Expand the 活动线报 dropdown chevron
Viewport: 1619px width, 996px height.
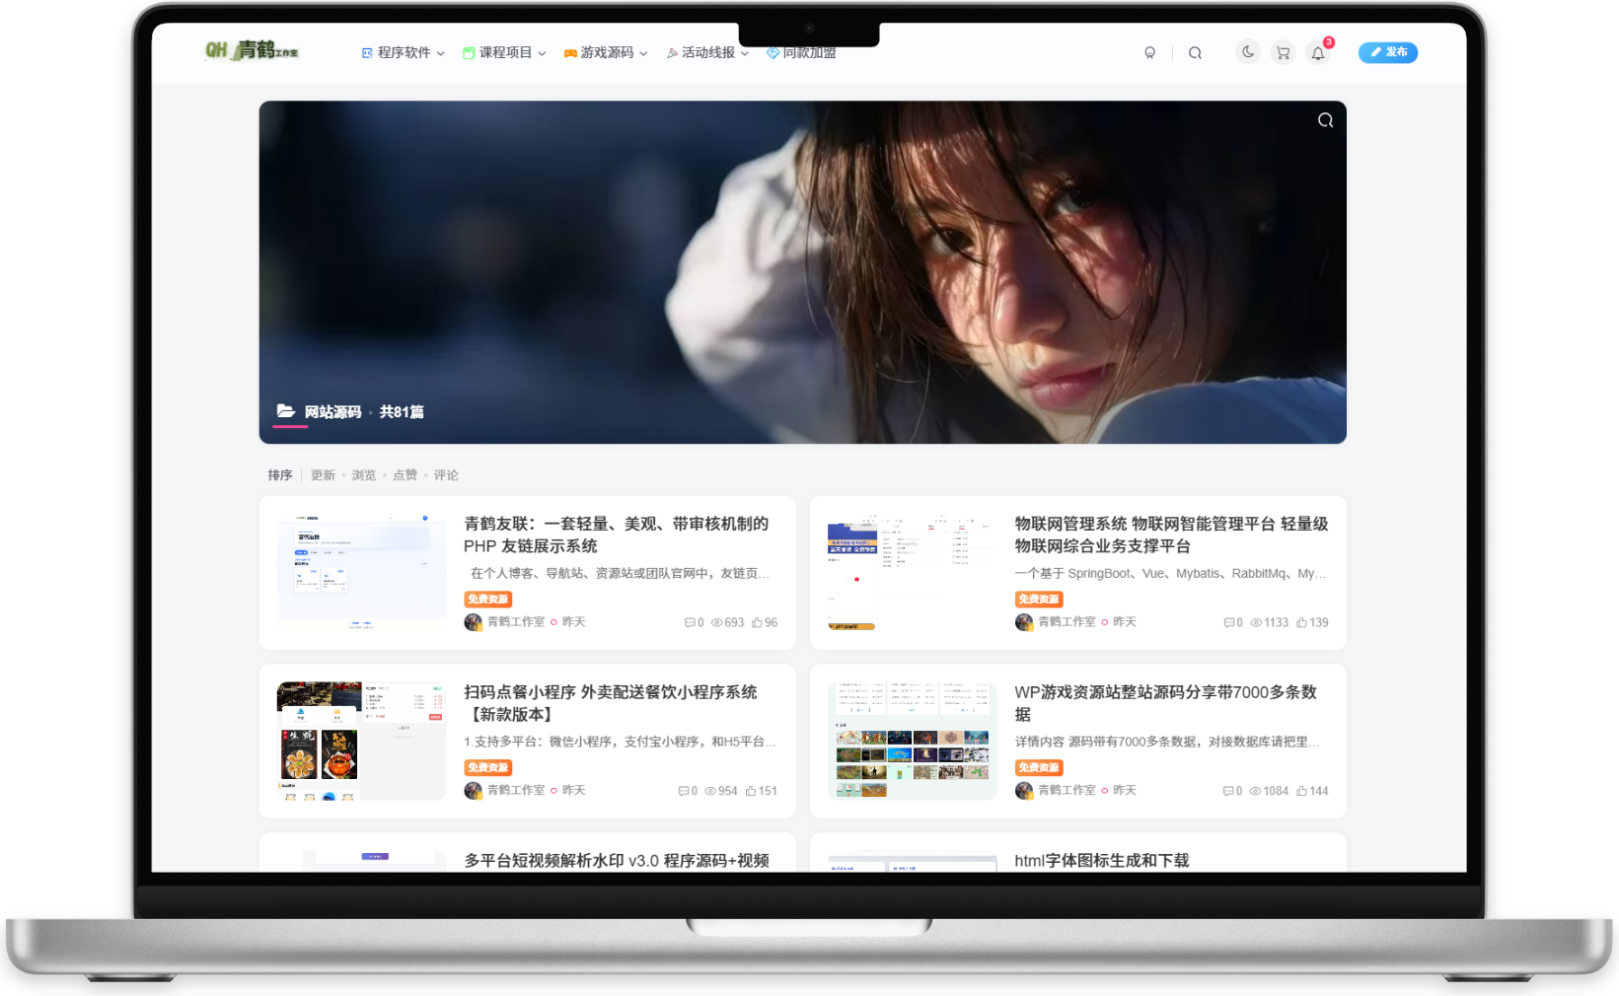tap(745, 53)
